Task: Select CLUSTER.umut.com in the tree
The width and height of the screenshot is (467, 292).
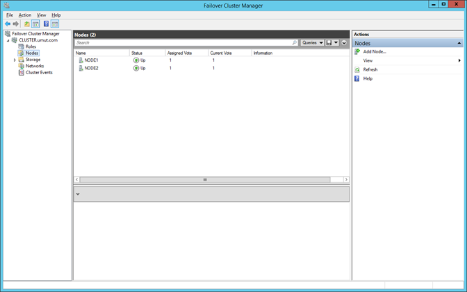Action: [x=38, y=40]
